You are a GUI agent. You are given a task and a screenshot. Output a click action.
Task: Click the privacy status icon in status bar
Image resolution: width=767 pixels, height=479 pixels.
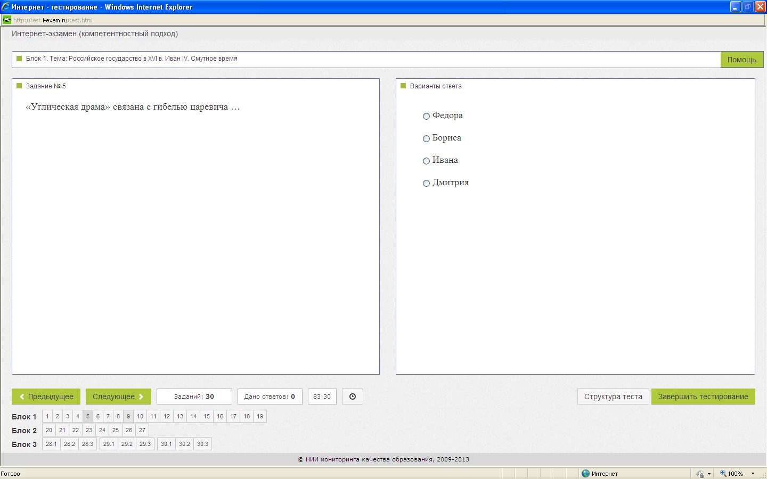click(x=700, y=474)
